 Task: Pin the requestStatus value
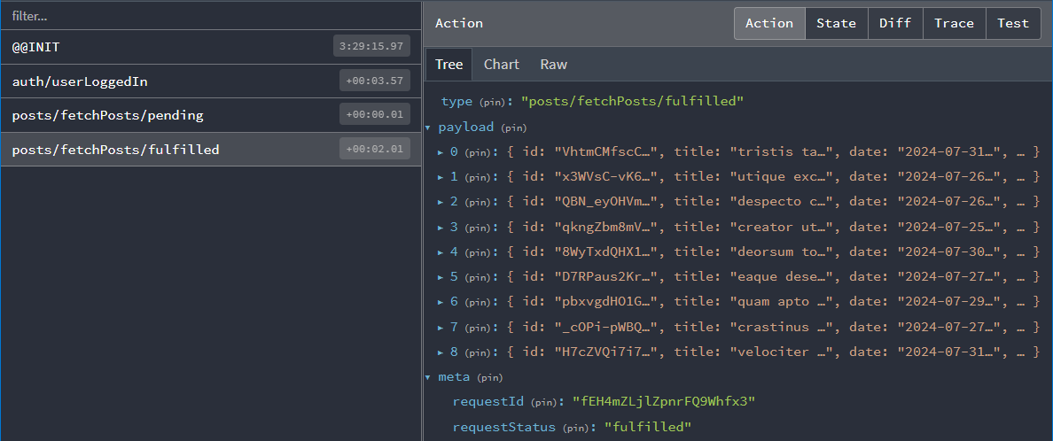click(578, 428)
